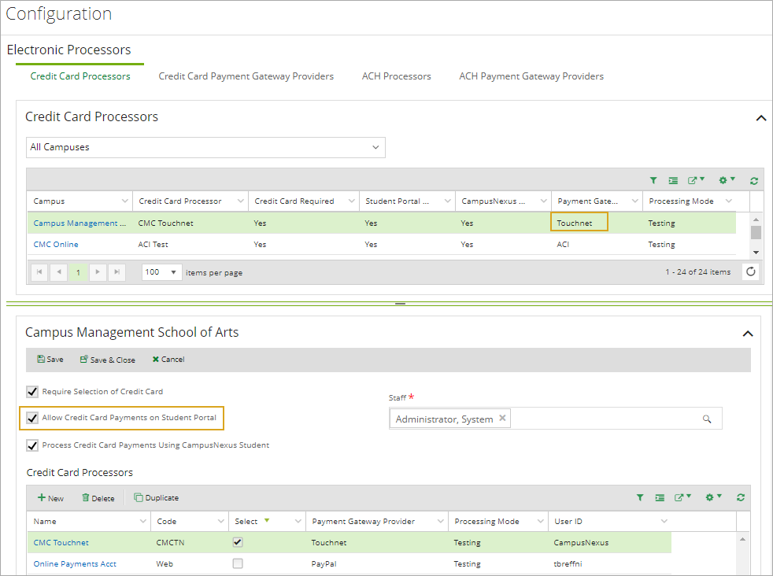Open the items per page dropdown
Viewport: 773px width, 576px height.
point(161,271)
